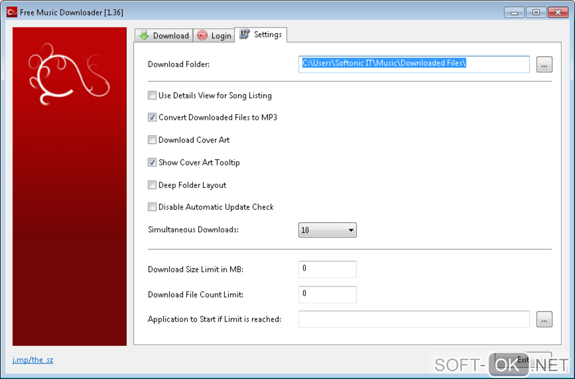The width and height of the screenshot is (575, 379).
Task: Click the Download File Count Limit field
Action: click(327, 294)
